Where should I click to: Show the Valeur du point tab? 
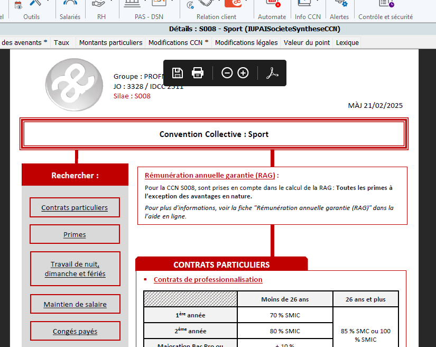tap(307, 42)
